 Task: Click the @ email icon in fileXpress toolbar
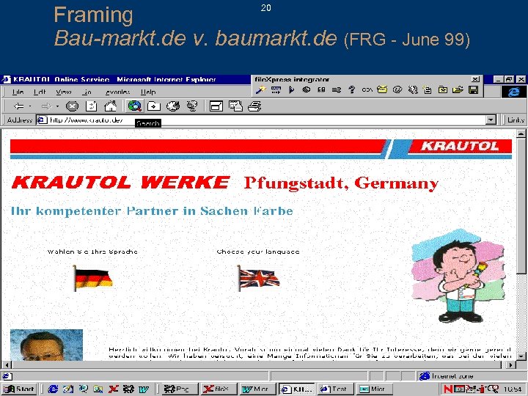point(397,89)
